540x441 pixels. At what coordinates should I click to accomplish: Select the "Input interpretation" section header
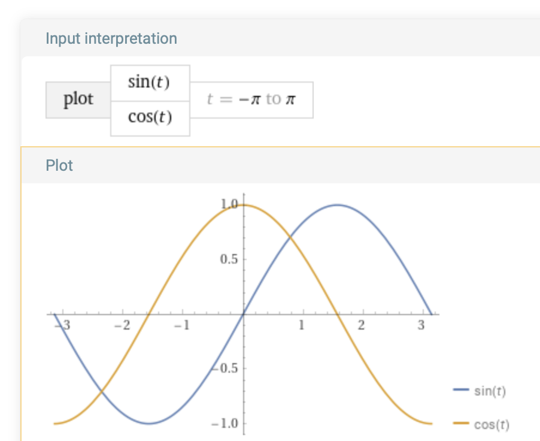pyautogui.click(x=111, y=39)
